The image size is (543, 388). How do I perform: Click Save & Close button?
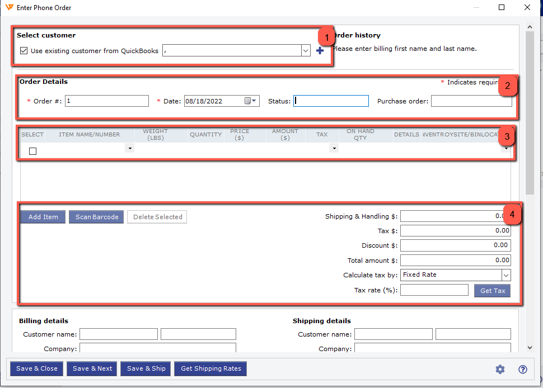tap(36, 368)
